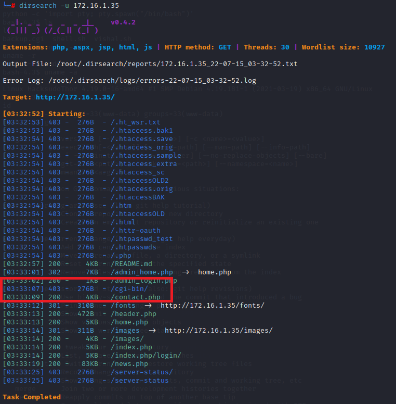Click the /fonts result path
This screenshot has width=396, height=404.
(123, 305)
